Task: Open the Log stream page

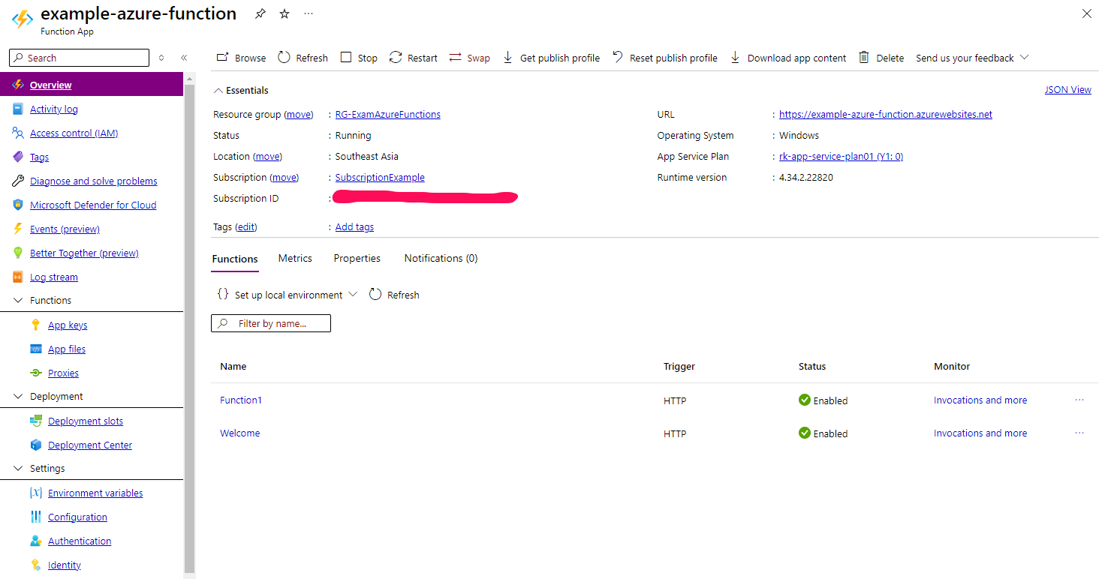Action: [x=54, y=277]
